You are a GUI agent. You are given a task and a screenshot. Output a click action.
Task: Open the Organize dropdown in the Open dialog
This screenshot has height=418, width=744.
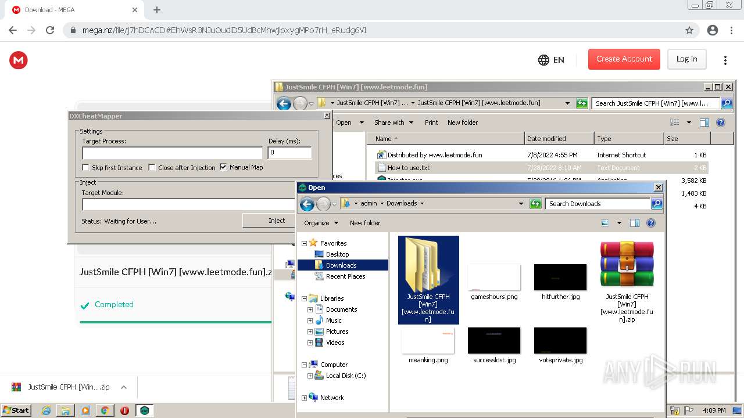tap(321, 223)
